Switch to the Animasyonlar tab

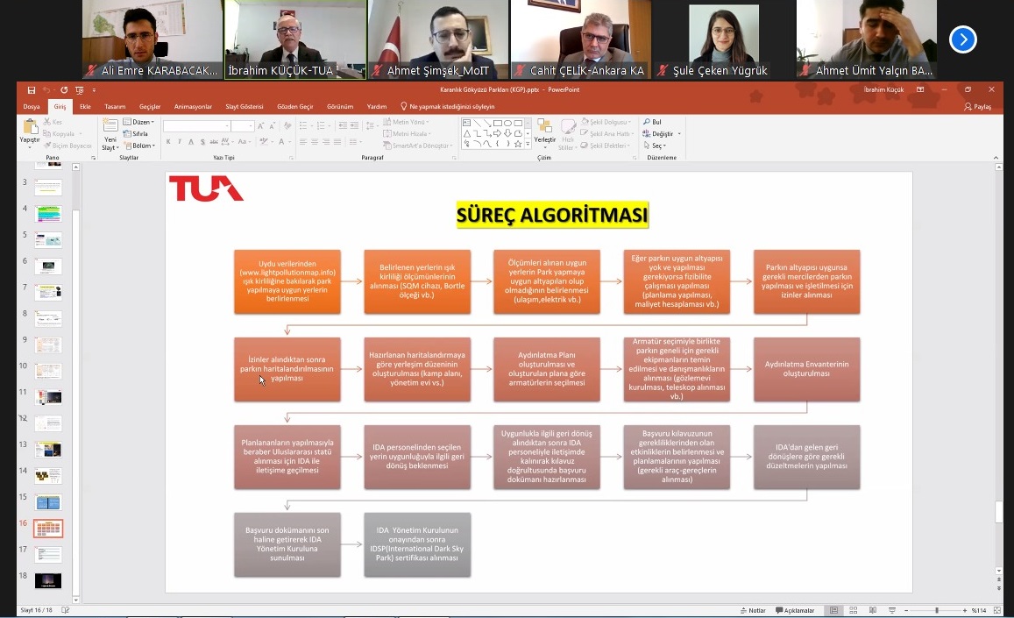pyautogui.click(x=193, y=106)
